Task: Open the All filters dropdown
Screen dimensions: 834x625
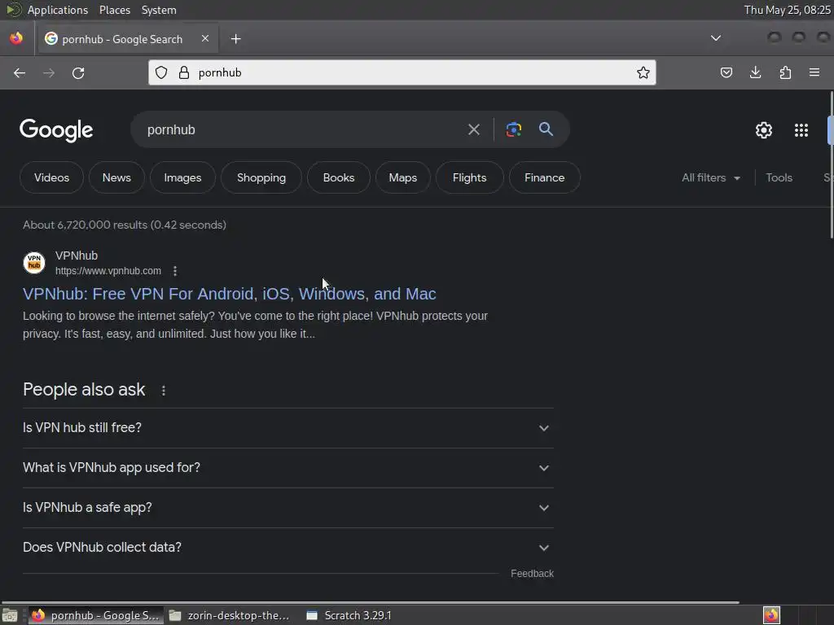Action: click(710, 177)
